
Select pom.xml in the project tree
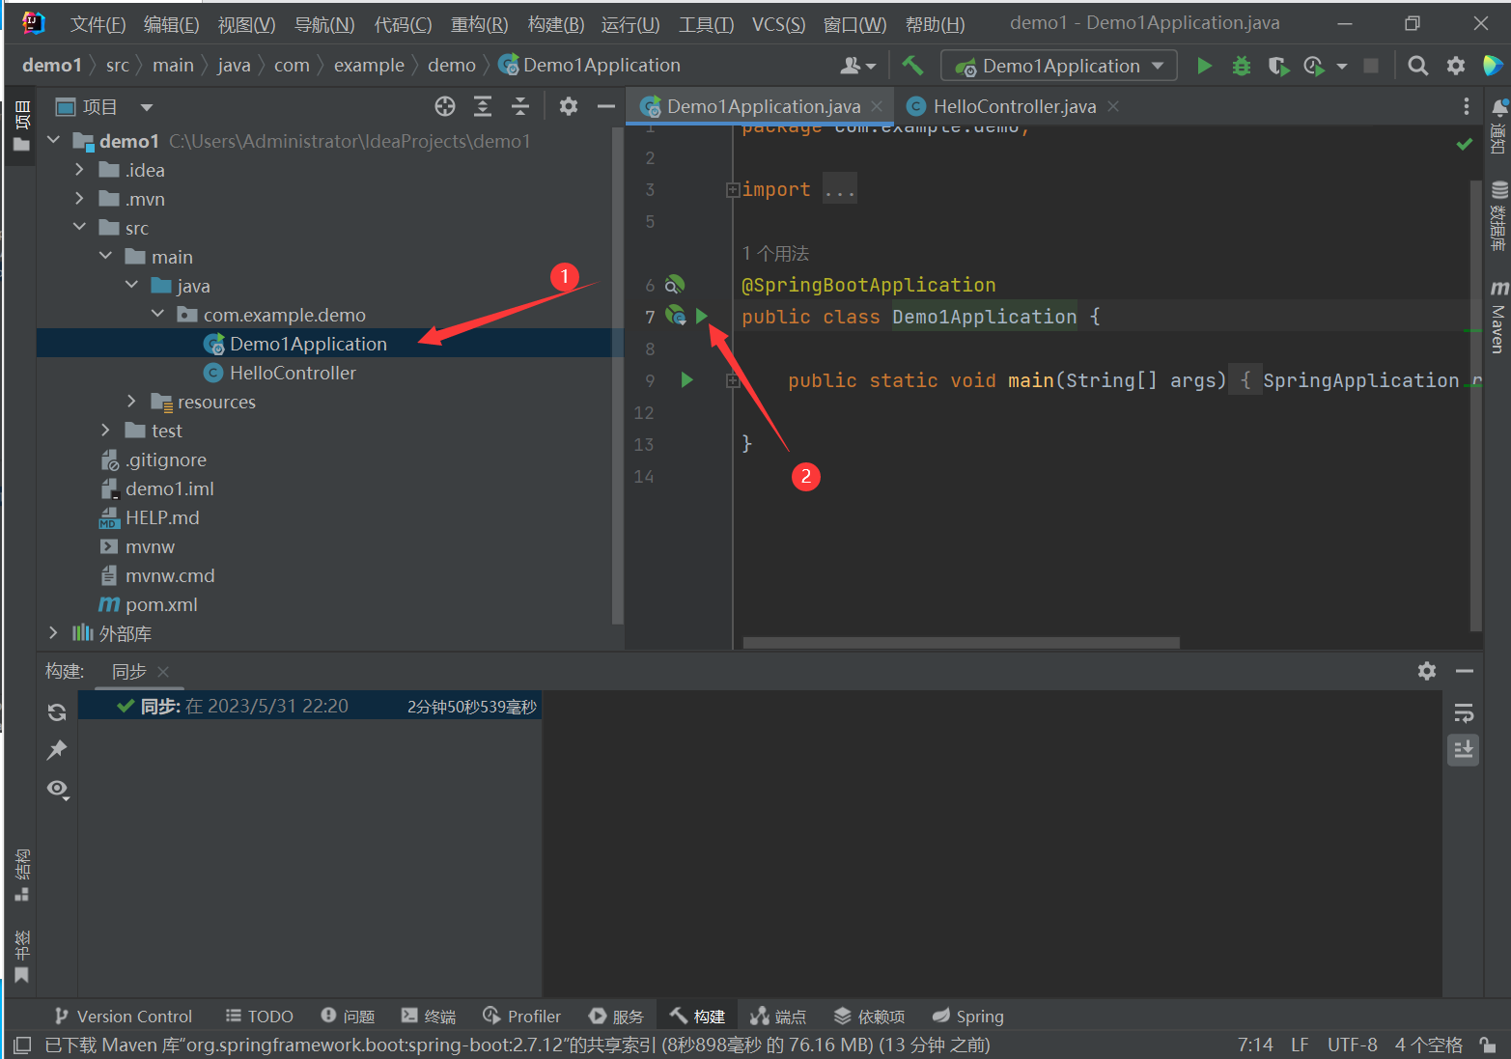click(x=161, y=604)
